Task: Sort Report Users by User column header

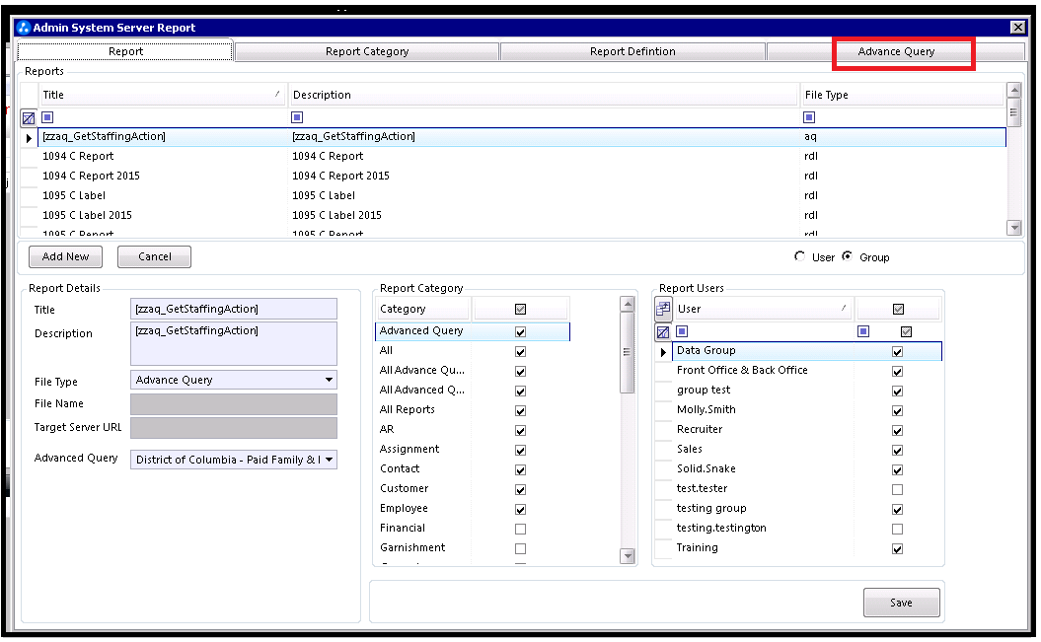Action: coord(762,309)
